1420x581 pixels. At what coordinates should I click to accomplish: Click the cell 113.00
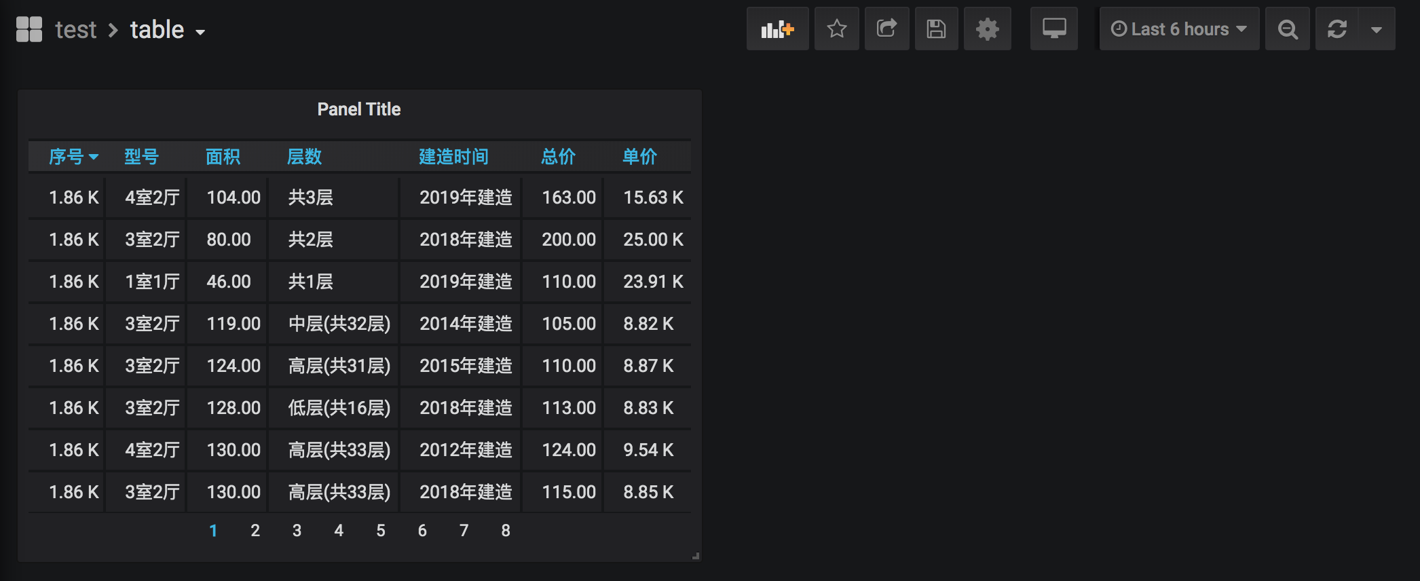(x=562, y=408)
